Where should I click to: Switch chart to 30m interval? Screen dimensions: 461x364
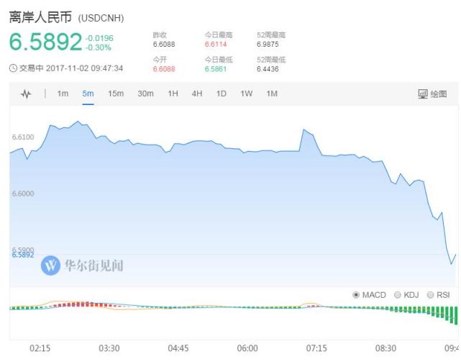coord(145,94)
